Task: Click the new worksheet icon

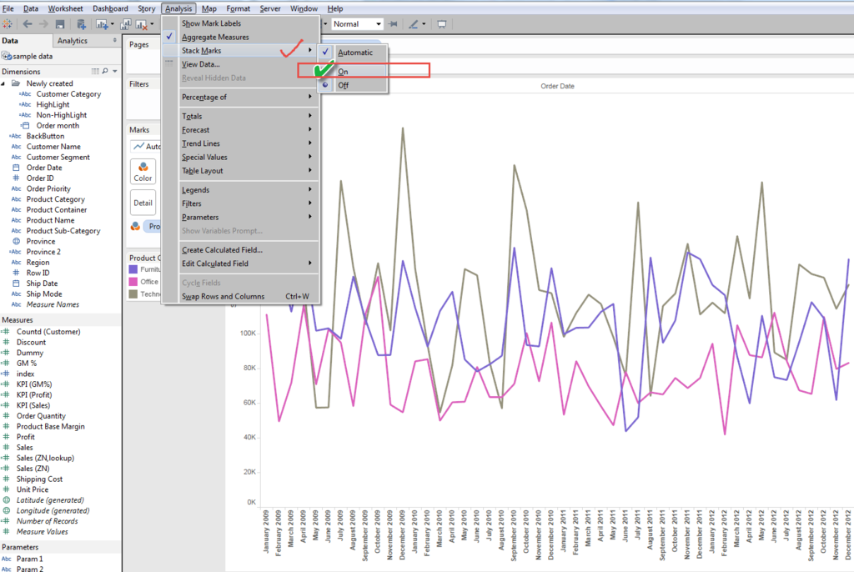Action: (102, 24)
